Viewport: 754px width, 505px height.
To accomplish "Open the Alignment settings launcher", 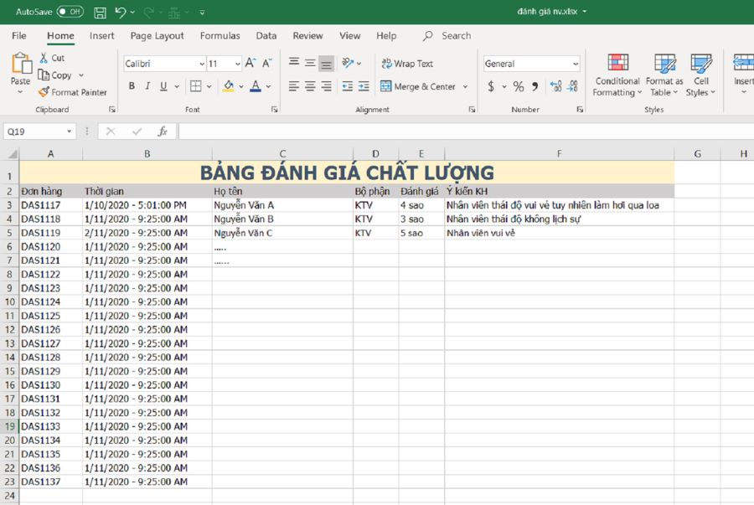I will coord(473,110).
